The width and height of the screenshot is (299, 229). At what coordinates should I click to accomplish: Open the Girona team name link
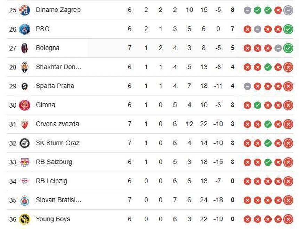pyautogui.click(x=45, y=105)
